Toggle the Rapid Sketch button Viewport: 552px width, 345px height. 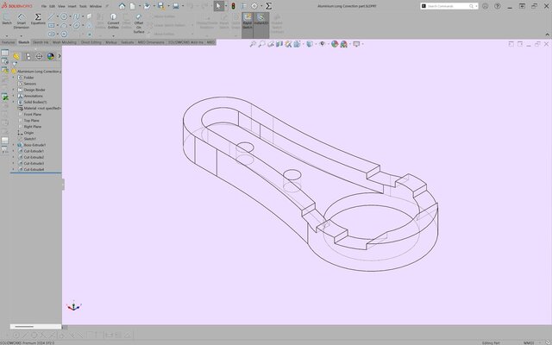click(x=248, y=21)
